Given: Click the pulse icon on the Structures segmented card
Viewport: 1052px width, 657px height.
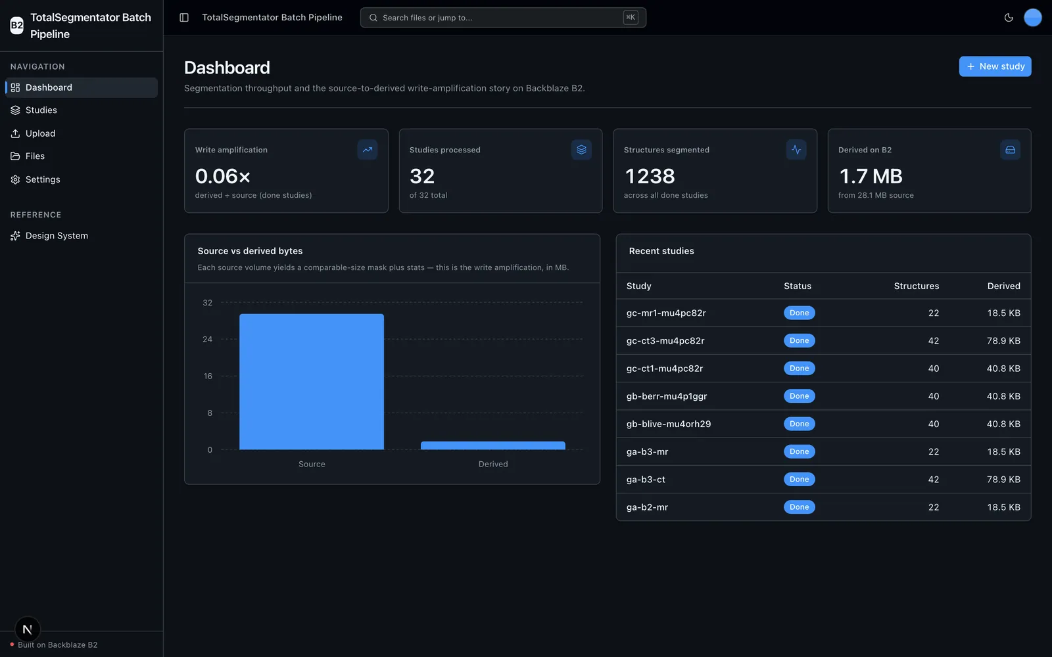Looking at the screenshot, I should [x=796, y=150].
